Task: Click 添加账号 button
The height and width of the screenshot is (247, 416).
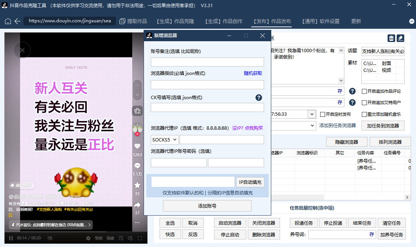Action: pos(207,206)
